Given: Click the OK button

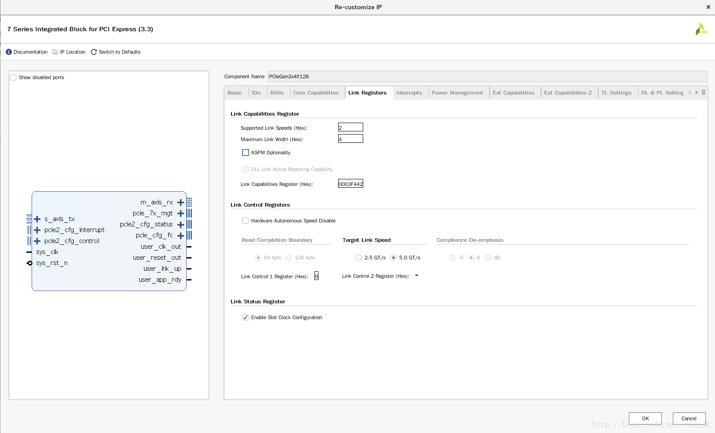Looking at the screenshot, I should point(645,418).
